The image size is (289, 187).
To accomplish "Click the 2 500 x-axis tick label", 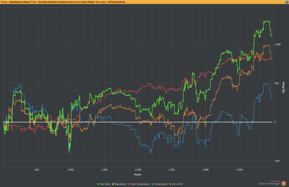I will 172,170.
